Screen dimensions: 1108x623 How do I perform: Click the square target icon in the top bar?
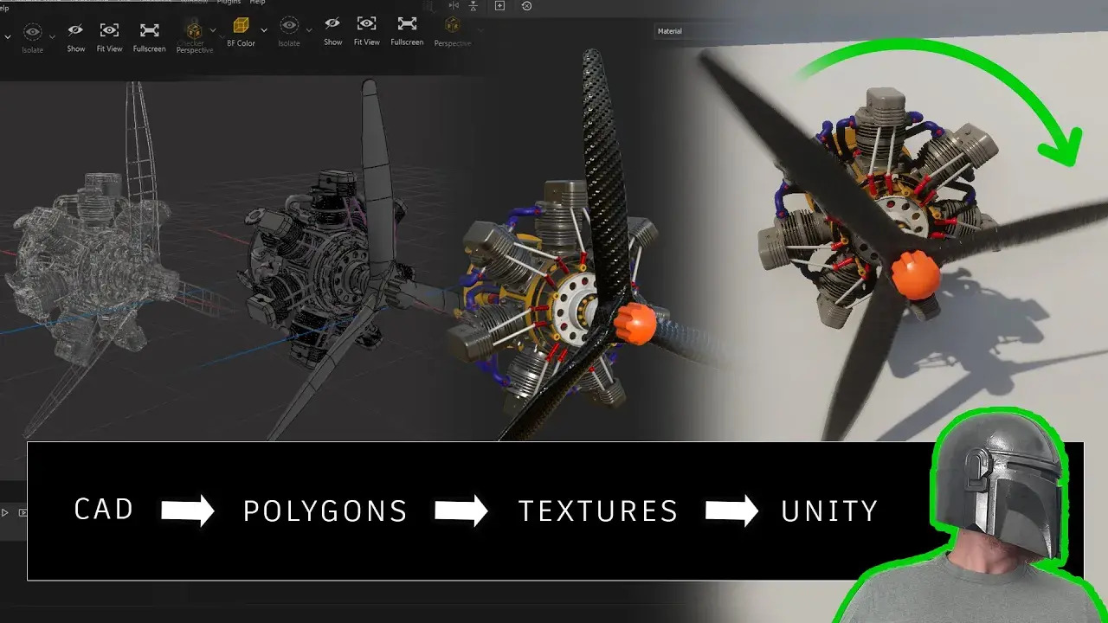[x=499, y=6]
